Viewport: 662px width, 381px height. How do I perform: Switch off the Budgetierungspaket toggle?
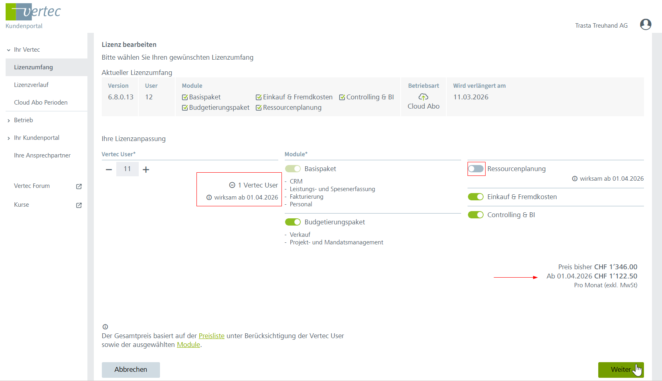pyautogui.click(x=293, y=222)
